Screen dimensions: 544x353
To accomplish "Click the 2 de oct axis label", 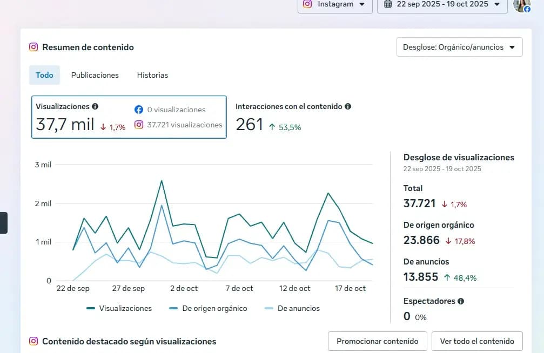I will 184,288.
